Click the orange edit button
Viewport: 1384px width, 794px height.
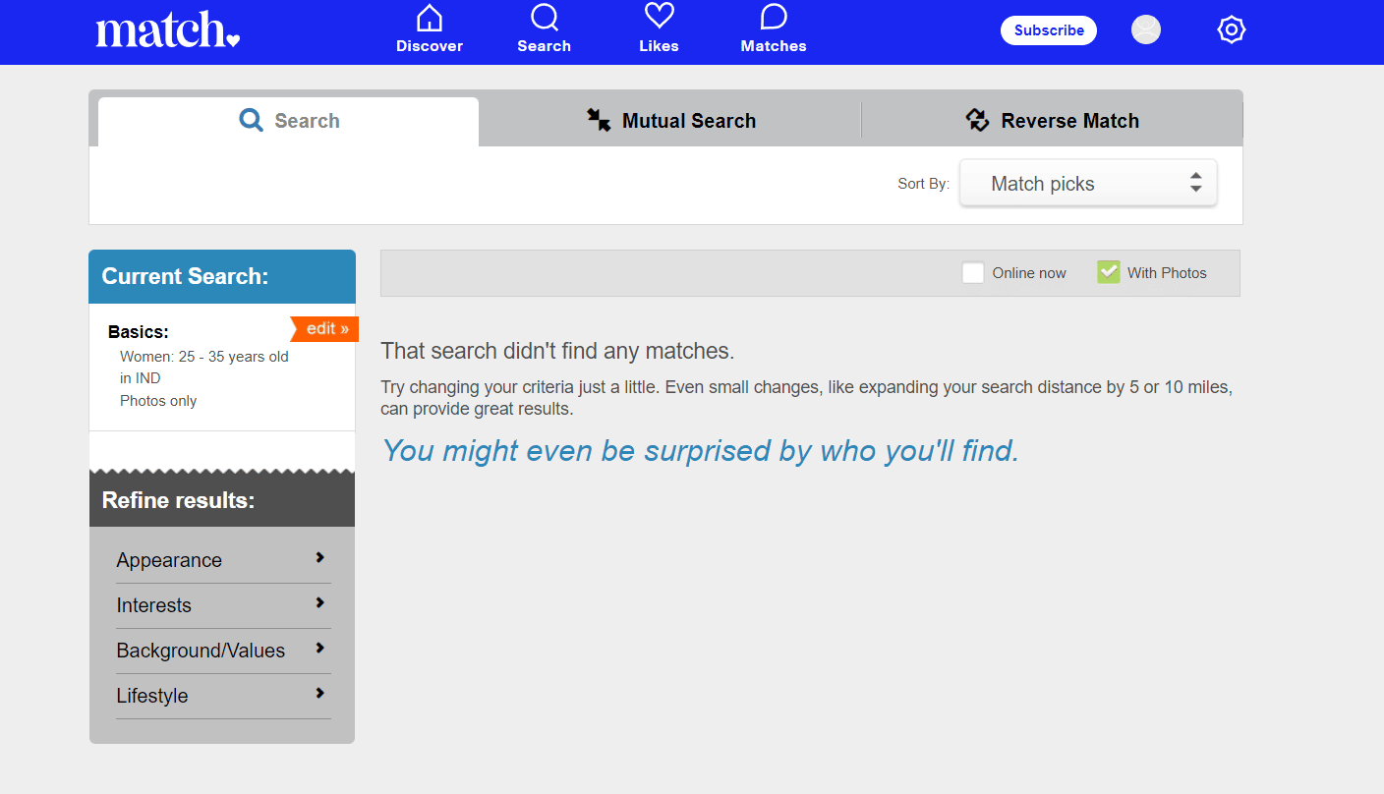pos(325,329)
